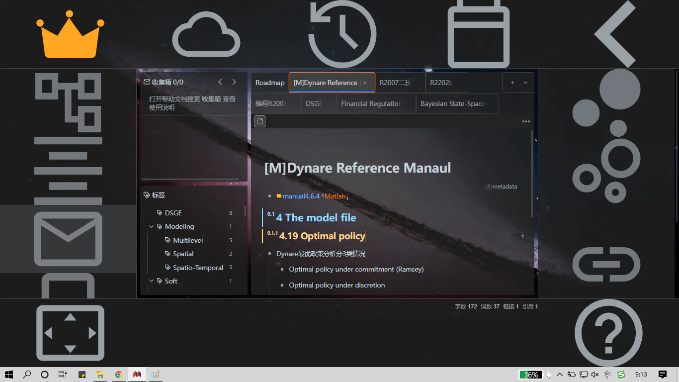
Task: Collapse the Soft tag tree node
Action: (x=152, y=282)
